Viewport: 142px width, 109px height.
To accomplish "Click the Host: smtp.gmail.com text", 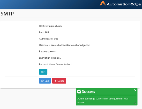I will point(50,26).
